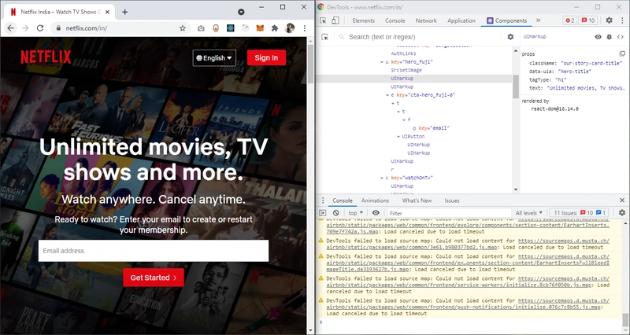Click the React Developer Tools extension icon

231,28
